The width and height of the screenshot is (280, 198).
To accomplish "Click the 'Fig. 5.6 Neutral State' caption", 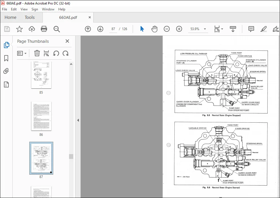I will 221,188.
